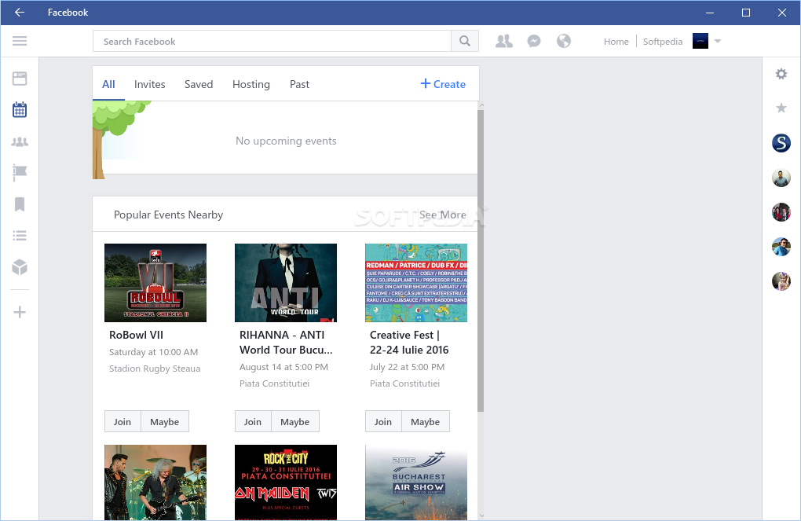This screenshot has height=521, width=801.
Task: Click the vertical scrollbar thumb
Action: coord(480,261)
